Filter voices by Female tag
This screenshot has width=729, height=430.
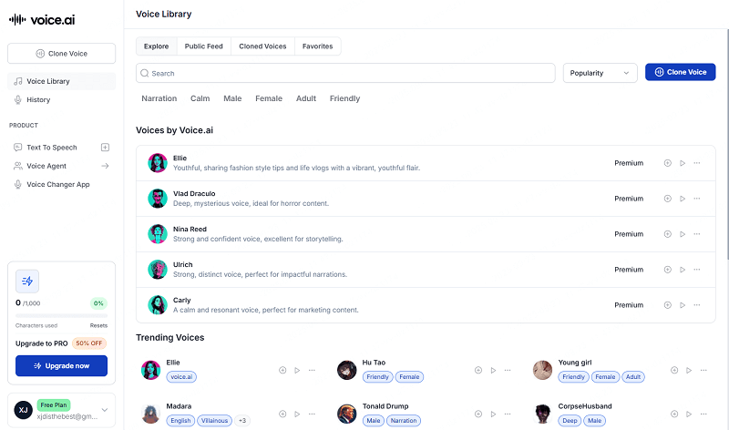(269, 98)
